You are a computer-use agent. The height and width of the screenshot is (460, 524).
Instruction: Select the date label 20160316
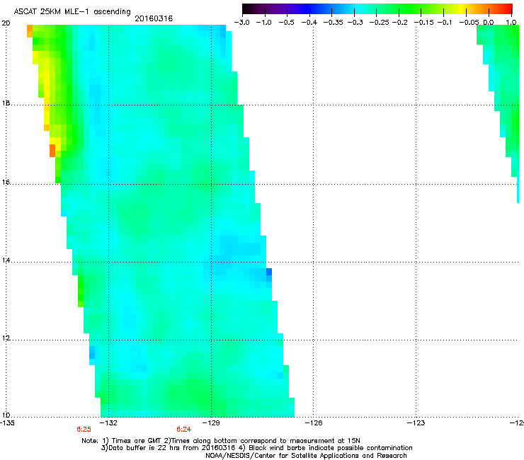tap(154, 18)
